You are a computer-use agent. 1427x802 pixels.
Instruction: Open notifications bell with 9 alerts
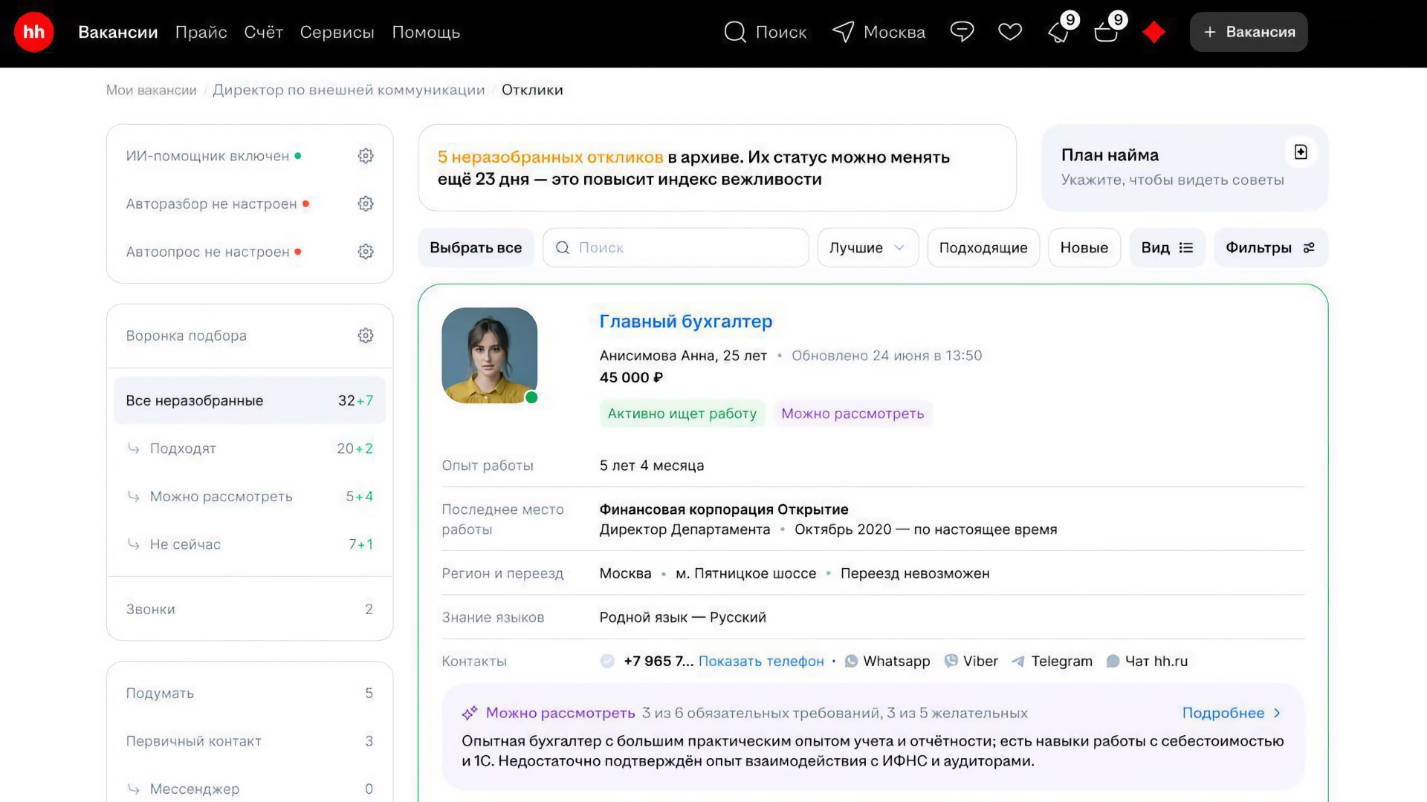(1058, 32)
